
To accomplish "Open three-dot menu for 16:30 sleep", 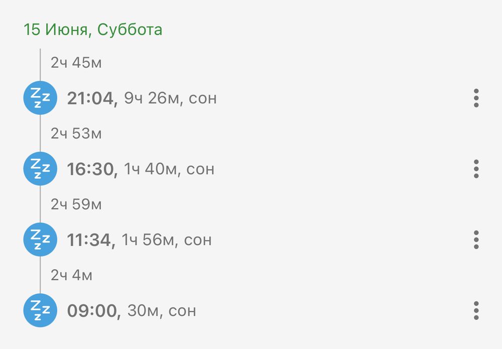I will coord(476,169).
